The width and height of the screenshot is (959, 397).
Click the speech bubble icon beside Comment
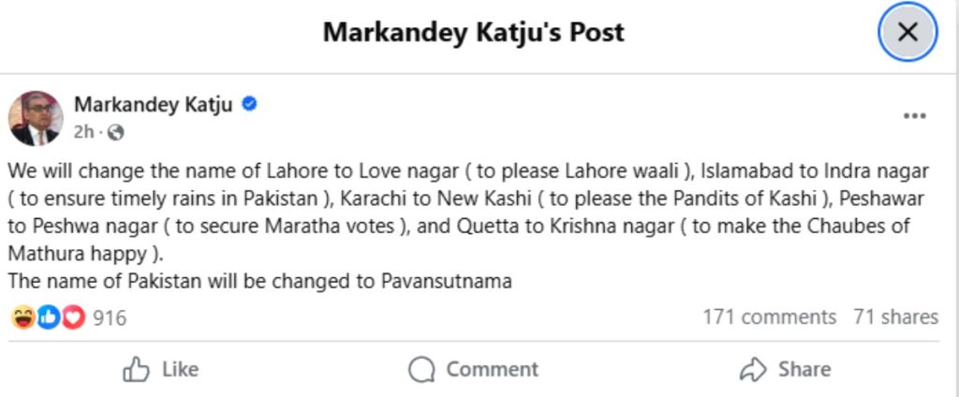click(x=422, y=370)
